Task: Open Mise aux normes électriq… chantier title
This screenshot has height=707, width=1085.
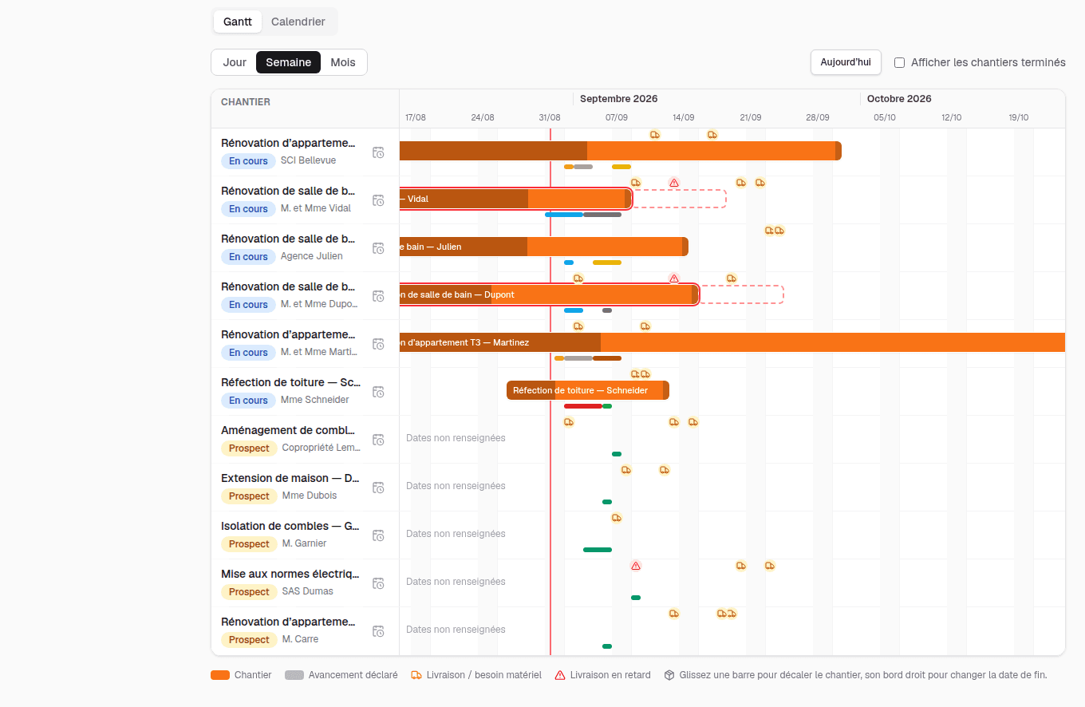Action: tap(290, 574)
